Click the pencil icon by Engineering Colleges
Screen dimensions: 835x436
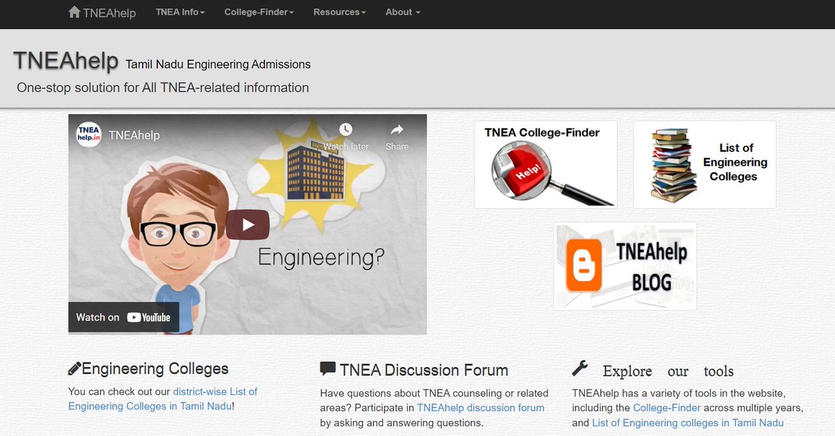(x=74, y=369)
